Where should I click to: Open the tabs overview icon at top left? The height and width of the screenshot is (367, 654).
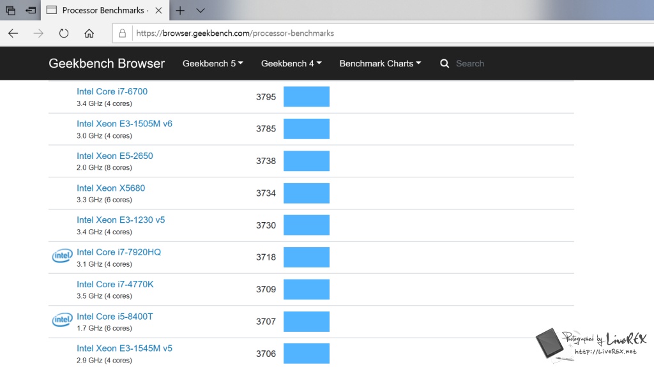click(x=10, y=10)
